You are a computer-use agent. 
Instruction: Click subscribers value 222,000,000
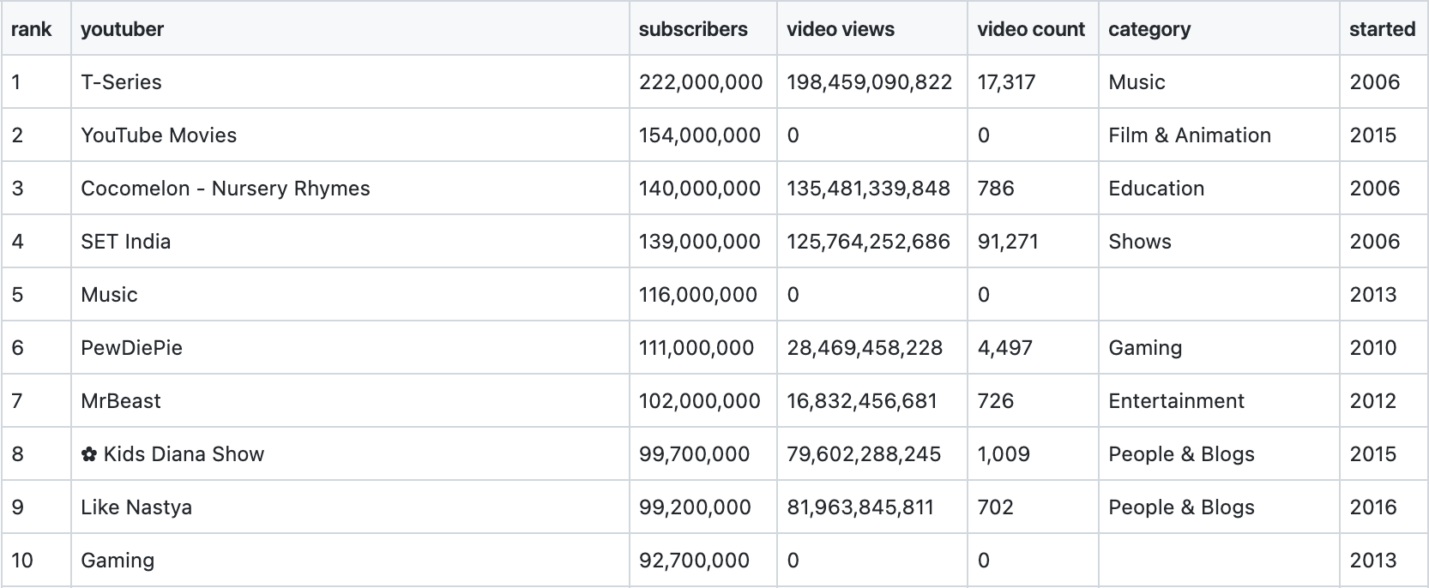[700, 82]
